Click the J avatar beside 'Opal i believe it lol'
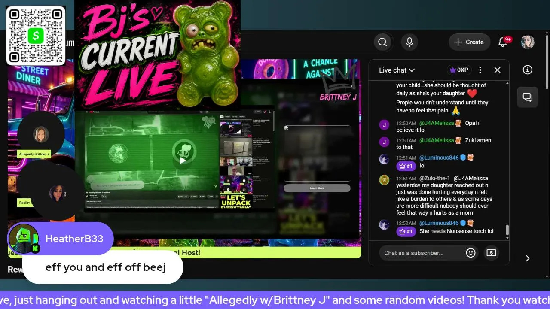This screenshot has height=309, width=550. coord(384,125)
